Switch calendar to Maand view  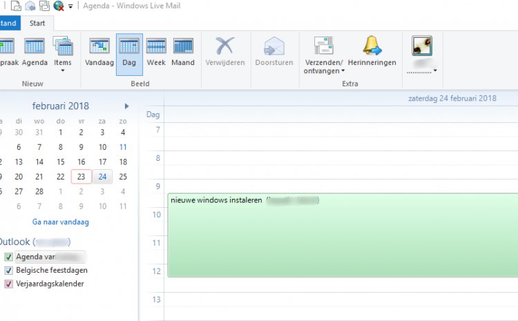pos(183,52)
